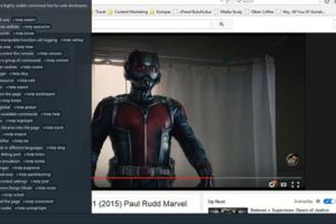The width and height of the screenshot is (336, 224).
Task: Click the 'help export' command chip
Action: pos(17,87)
